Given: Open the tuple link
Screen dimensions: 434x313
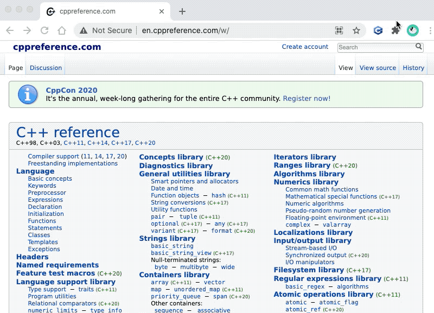Looking at the screenshot, I should [188, 216].
